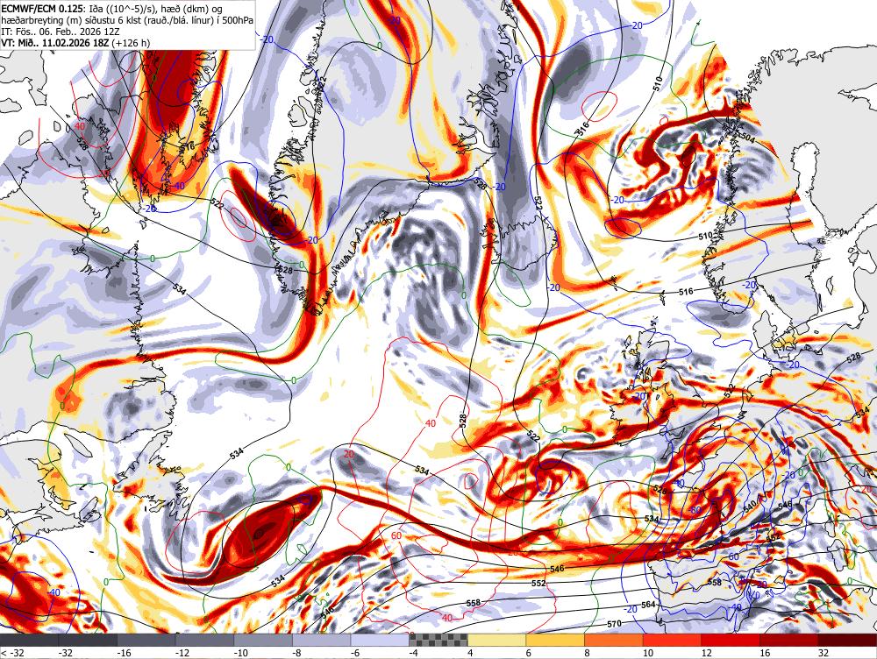The width and height of the screenshot is (877, 659).
Task: Click the legend swatch between 16 and 32
Action: point(788,640)
